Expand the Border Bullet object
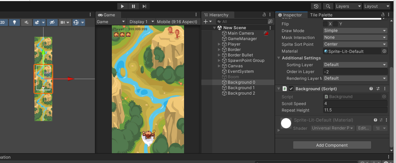The height and width of the screenshot is (163, 396). tap(219, 55)
